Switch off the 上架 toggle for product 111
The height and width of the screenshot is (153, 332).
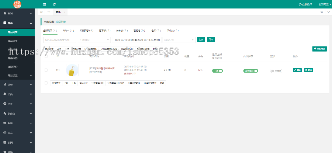pyautogui.click(x=217, y=71)
